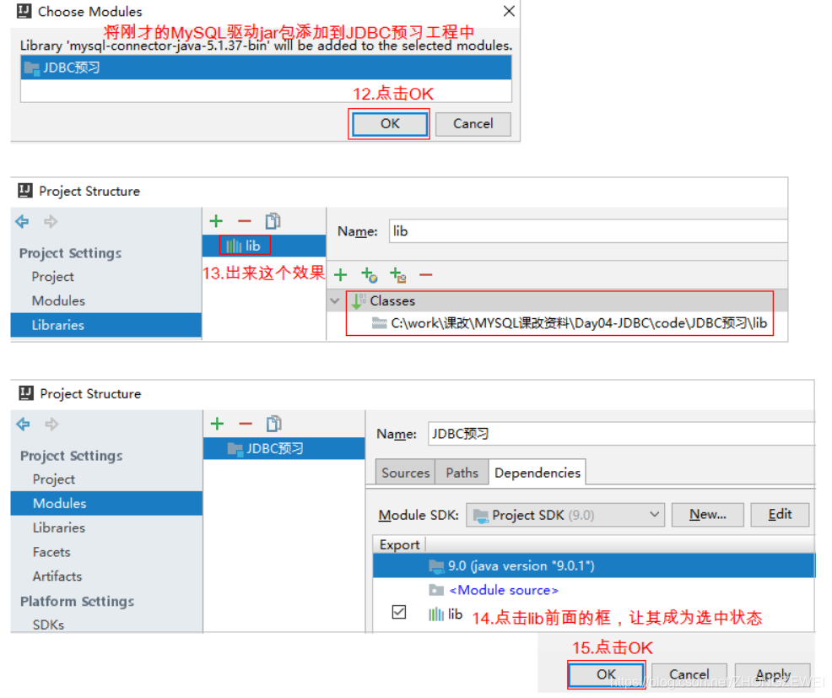Switch to Sources tab
This screenshot has height=698, width=832.
pyautogui.click(x=405, y=473)
